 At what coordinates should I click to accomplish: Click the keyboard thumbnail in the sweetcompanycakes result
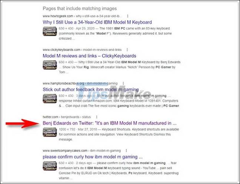pos(50,166)
